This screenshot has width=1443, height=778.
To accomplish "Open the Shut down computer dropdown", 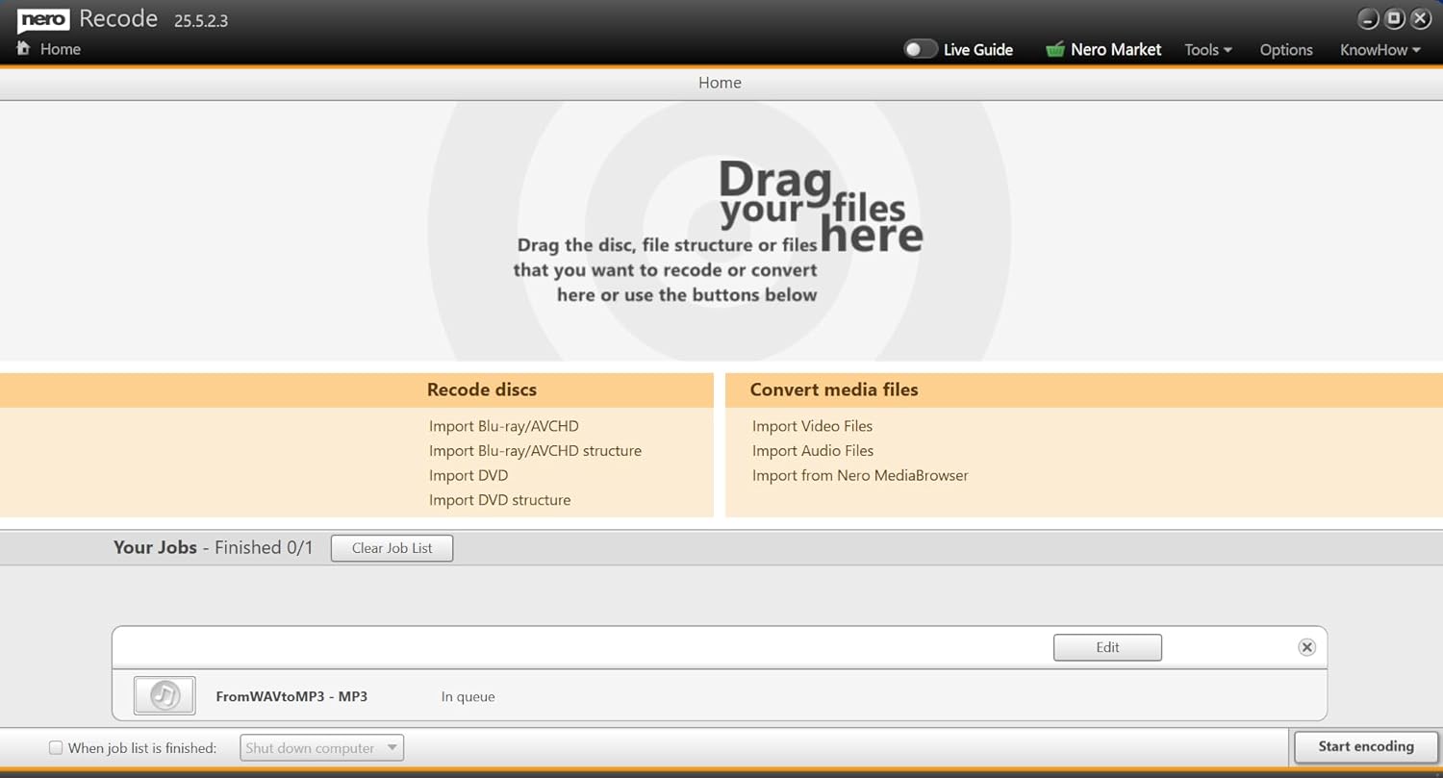I will 321,747.
